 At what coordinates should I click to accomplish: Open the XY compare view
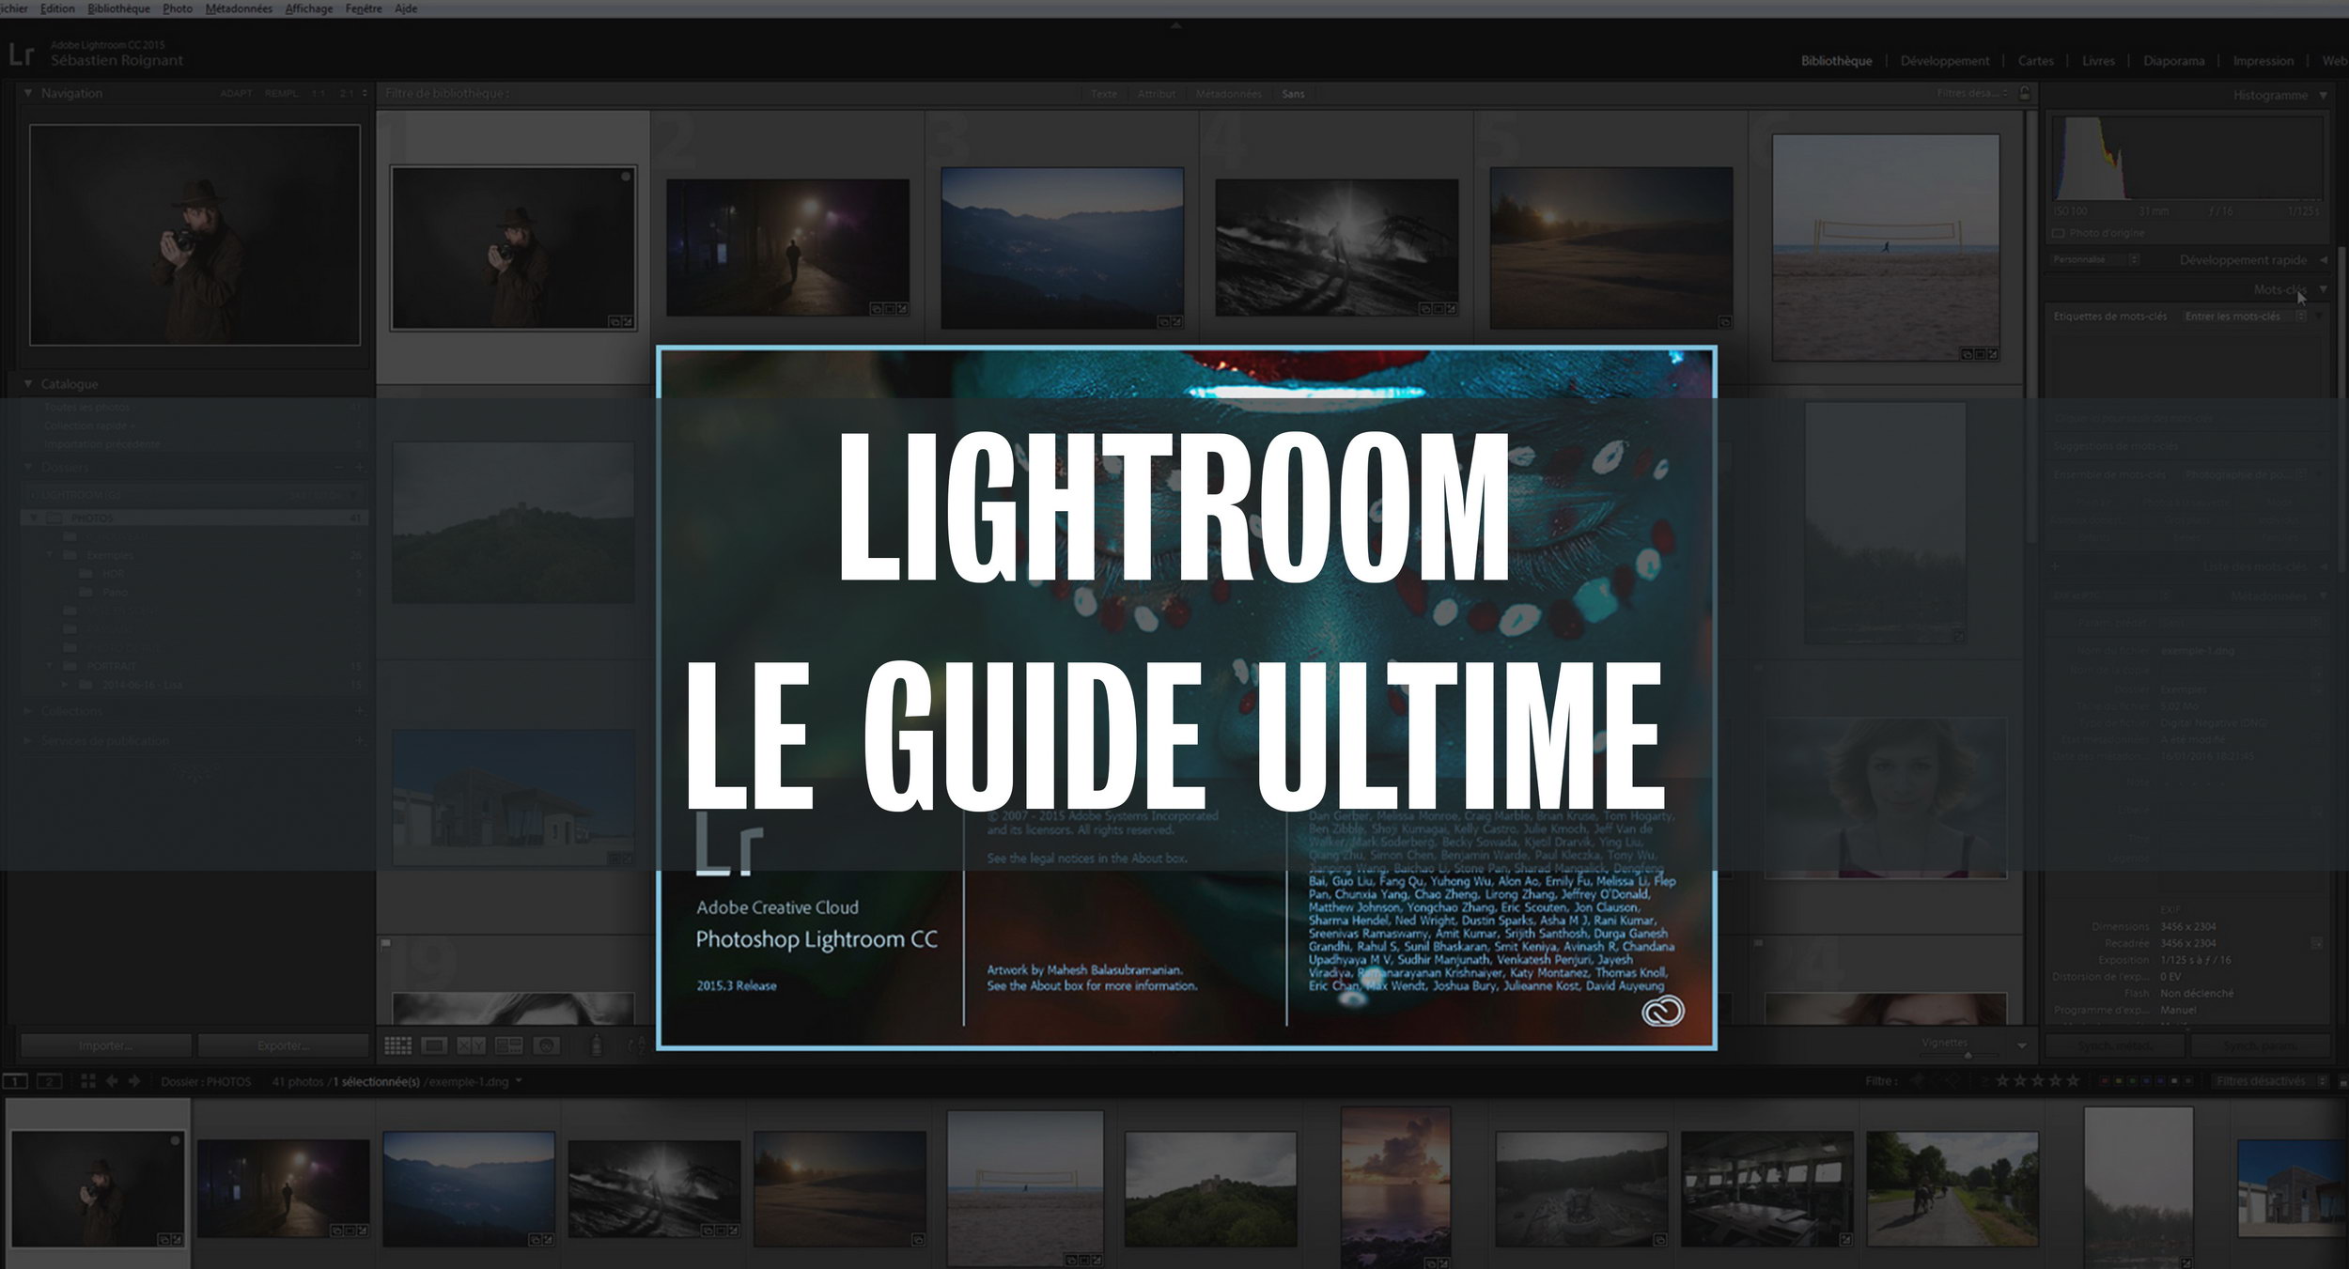click(x=471, y=1045)
